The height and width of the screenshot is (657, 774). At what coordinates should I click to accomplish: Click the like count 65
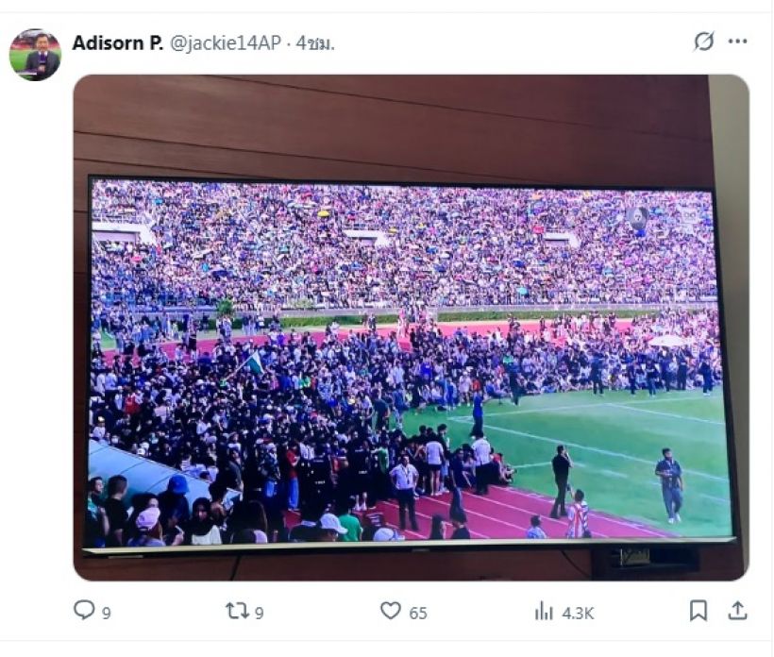pyautogui.click(x=418, y=613)
